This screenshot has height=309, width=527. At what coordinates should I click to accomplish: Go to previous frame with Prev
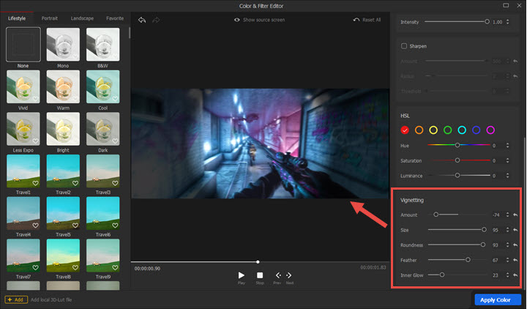(277, 275)
